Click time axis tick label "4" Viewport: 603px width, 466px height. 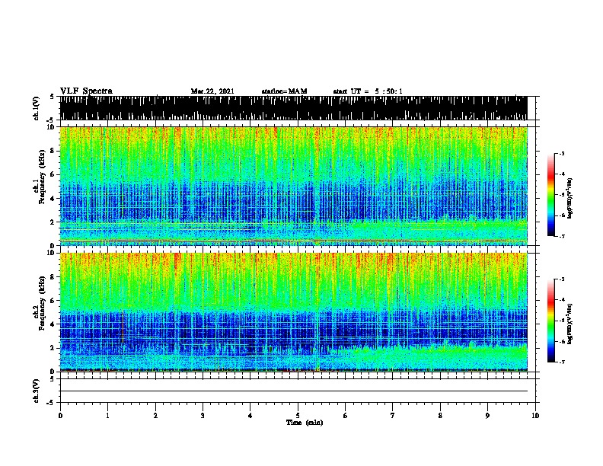[x=250, y=415]
